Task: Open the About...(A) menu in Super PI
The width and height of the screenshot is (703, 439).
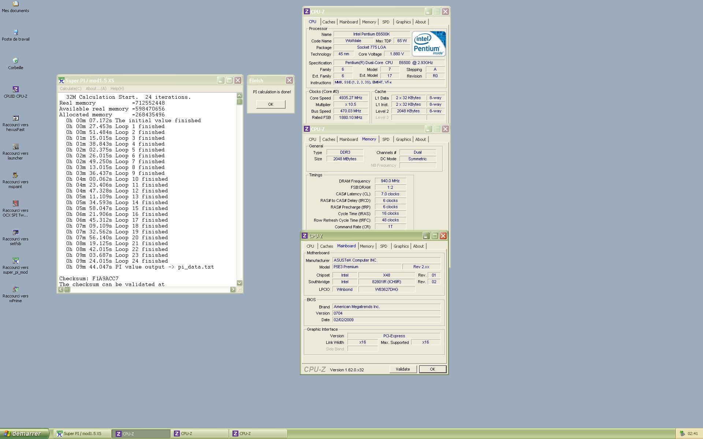Action: (x=96, y=89)
